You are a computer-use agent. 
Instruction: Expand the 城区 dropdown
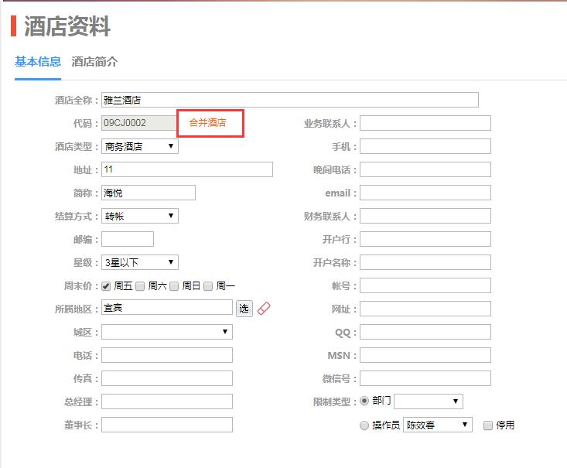click(x=166, y=332)
